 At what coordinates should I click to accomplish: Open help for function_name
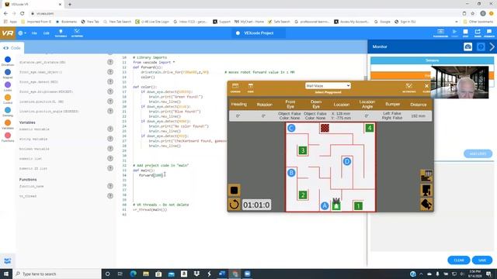110,186
